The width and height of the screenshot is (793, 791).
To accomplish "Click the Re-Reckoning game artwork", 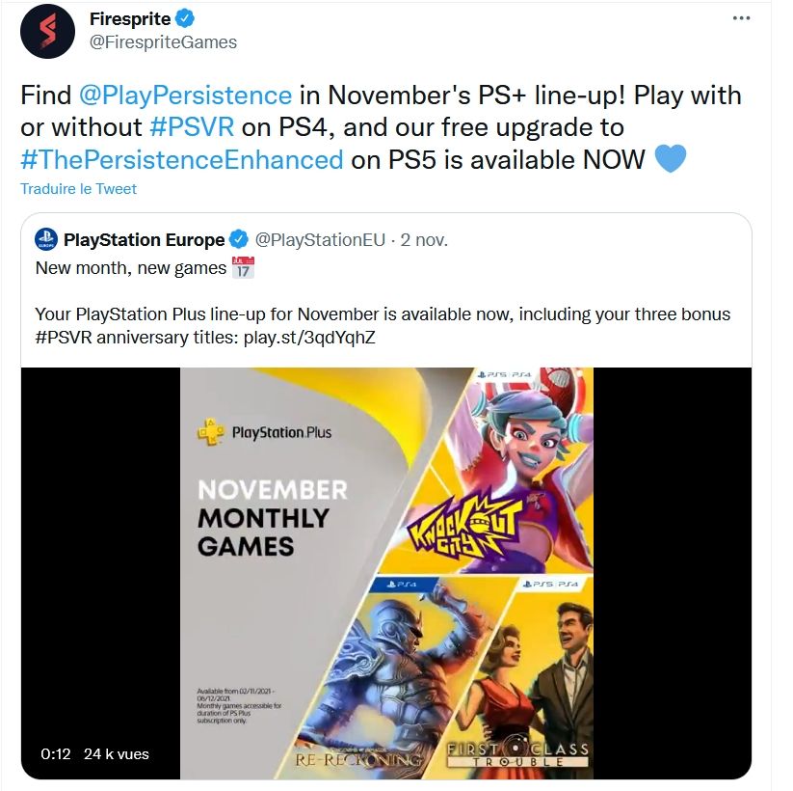I will 389,678.
